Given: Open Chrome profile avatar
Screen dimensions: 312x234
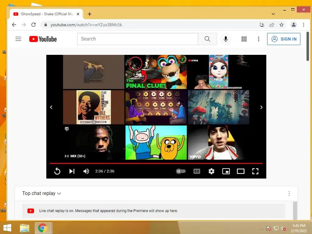Looking at the screenshot, I should click(293, 25).
